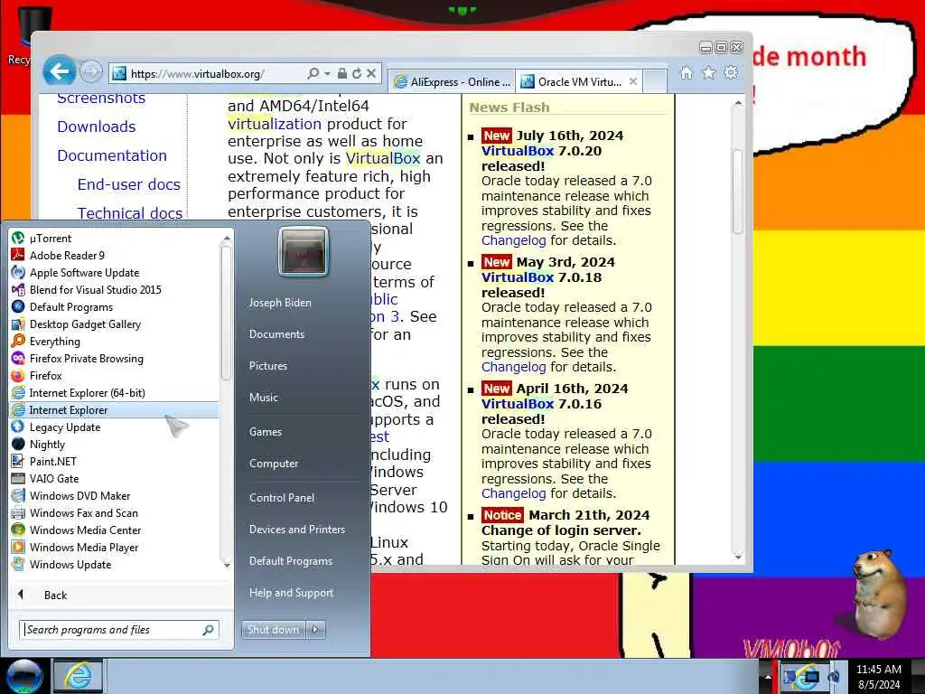This screenshot has height=694, width=925.
Task: Launch Firefox from programs list
Action: 18,375
